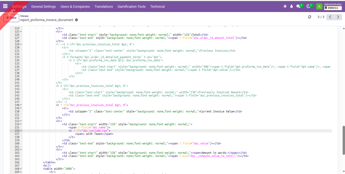
Task: Open the conversations messages icon
Action: coord(299,6)
